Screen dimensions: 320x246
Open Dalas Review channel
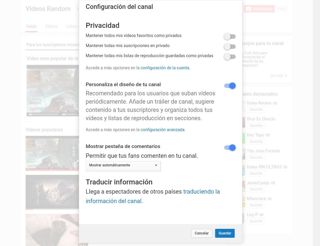click(x=259, y=103)
